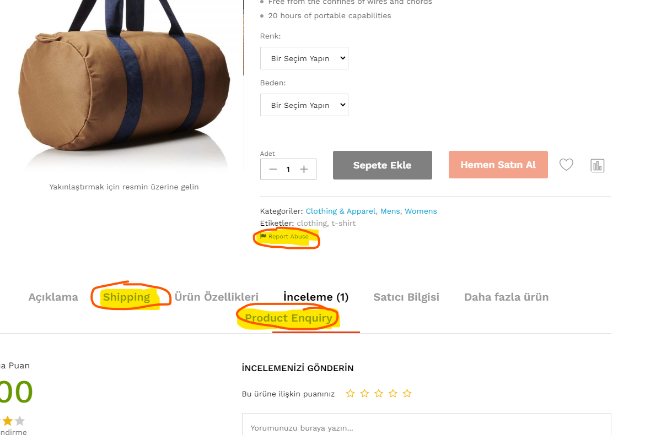This screenshot has height=435, width=645.
Task: Click the Report Abuse flag icon
Action: tap(264, 236)
